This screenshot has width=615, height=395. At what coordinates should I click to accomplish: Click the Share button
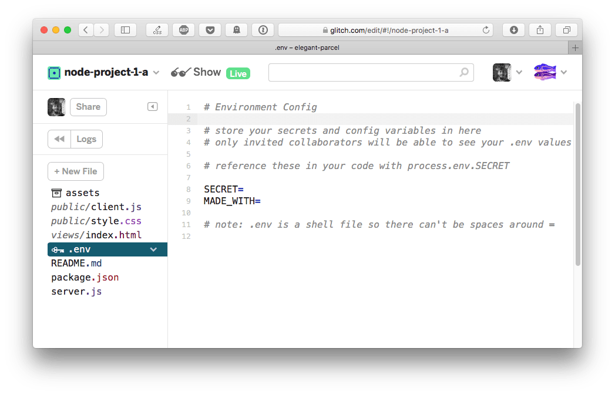pos(88,107)
